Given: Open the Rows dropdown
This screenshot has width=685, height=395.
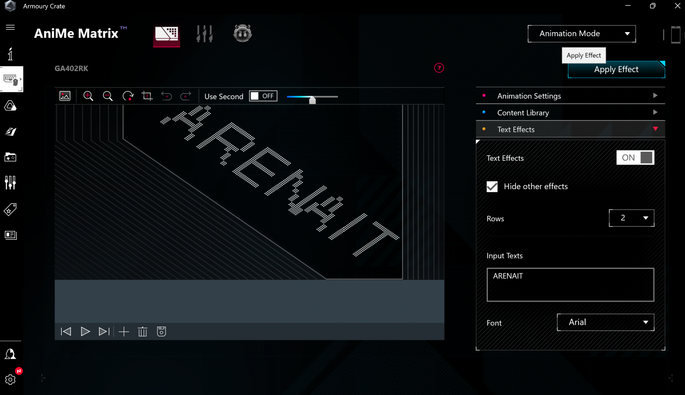Looking at the screenshot, I should pyautogui.click(x=631, y=218).
